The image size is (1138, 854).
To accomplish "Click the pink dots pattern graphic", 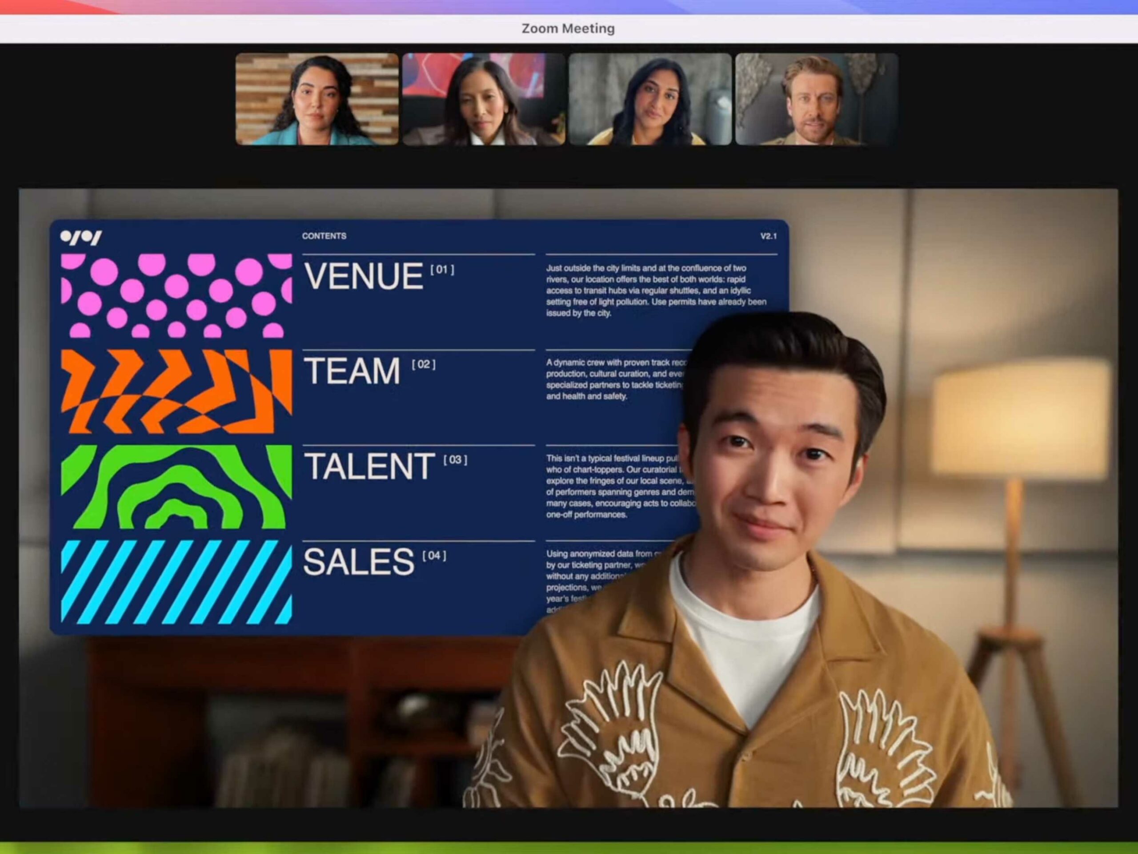I will tap(176, 295).
